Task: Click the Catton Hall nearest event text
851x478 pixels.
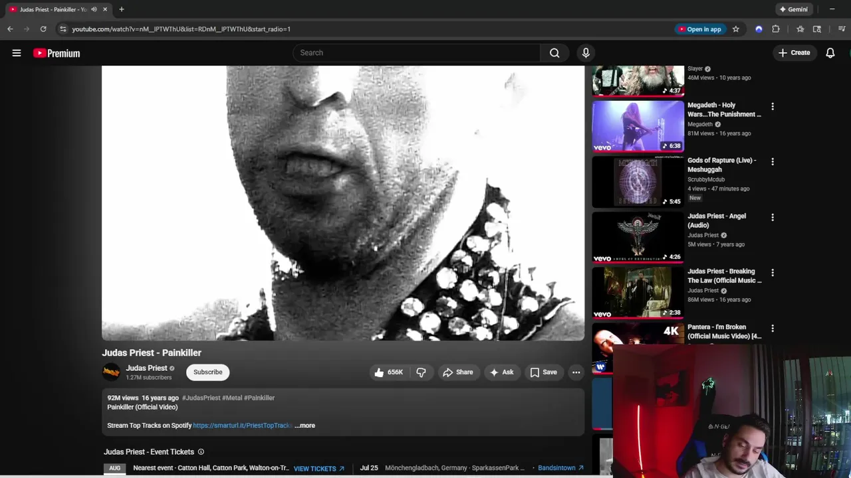Action: coord(211,468)
